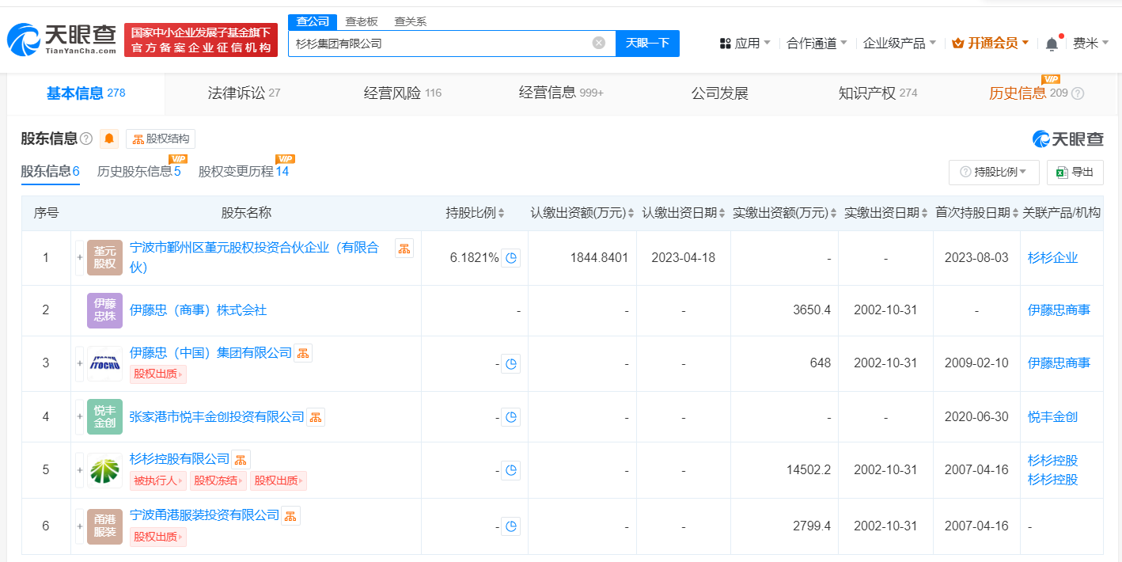The image size is (1122, 562).
Task: Switch to 历史股东信息 sub-tab
Action: [139, 171]
